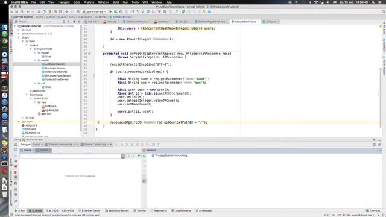This screenshot has height=217, width=386.
Task: Open the Navigate menu
Action: click(64, 2)
